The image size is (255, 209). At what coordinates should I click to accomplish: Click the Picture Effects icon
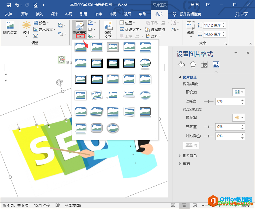[90, 29]
